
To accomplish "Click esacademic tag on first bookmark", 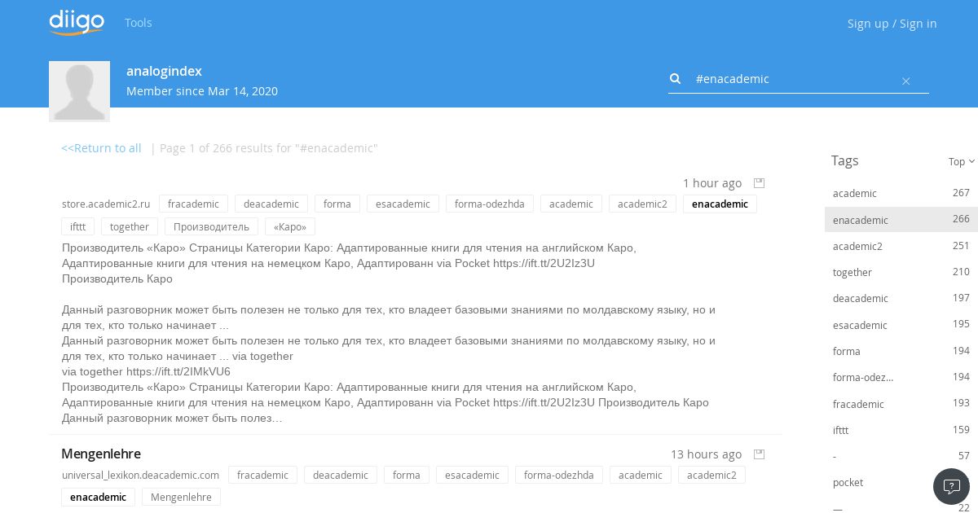I will [x=403, y=204].
